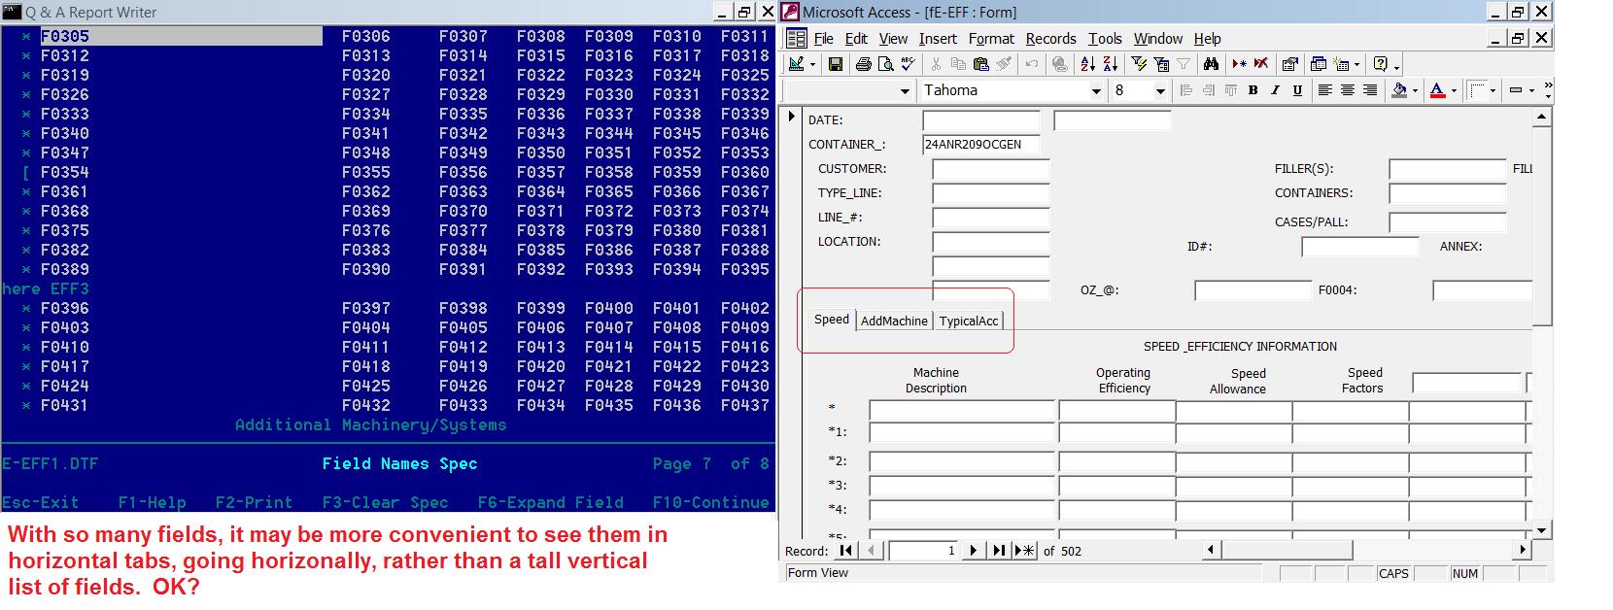
Task: Expand the Font Color dropdown arrow
Action: click(1454, 90)
